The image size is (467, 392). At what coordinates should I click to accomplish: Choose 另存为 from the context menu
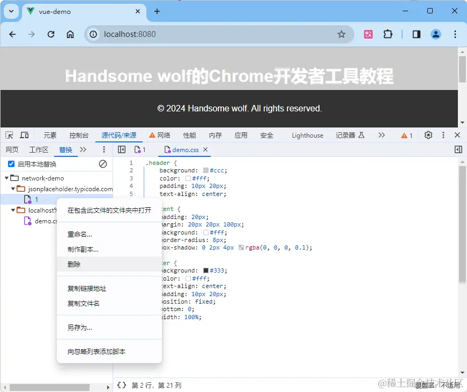pos(109,327)
